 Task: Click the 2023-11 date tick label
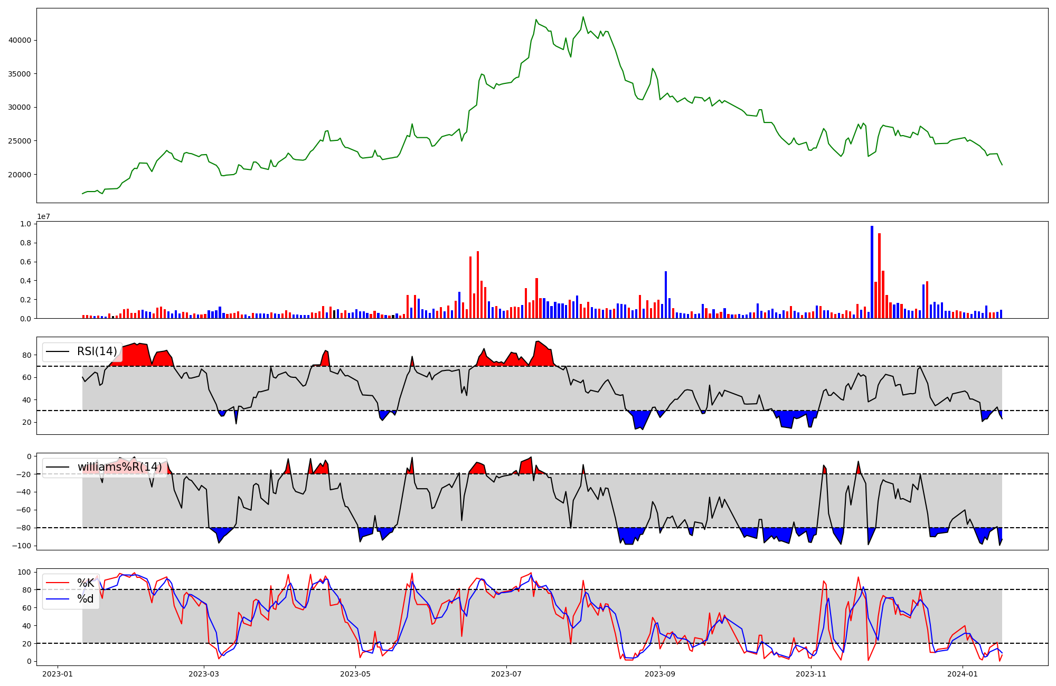[x=810, y=674]
